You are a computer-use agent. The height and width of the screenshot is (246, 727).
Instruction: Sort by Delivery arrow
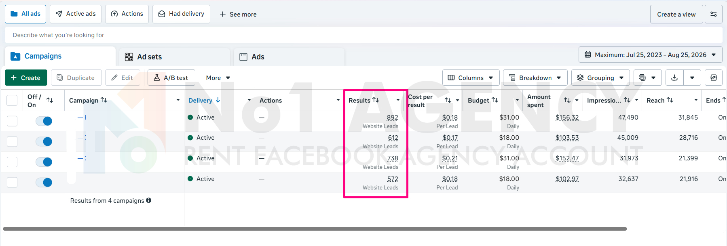click(218, 100)
